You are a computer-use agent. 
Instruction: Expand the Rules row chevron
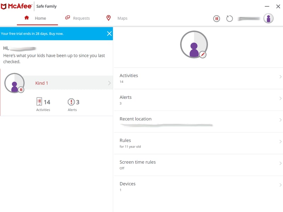tap(280, 142)
